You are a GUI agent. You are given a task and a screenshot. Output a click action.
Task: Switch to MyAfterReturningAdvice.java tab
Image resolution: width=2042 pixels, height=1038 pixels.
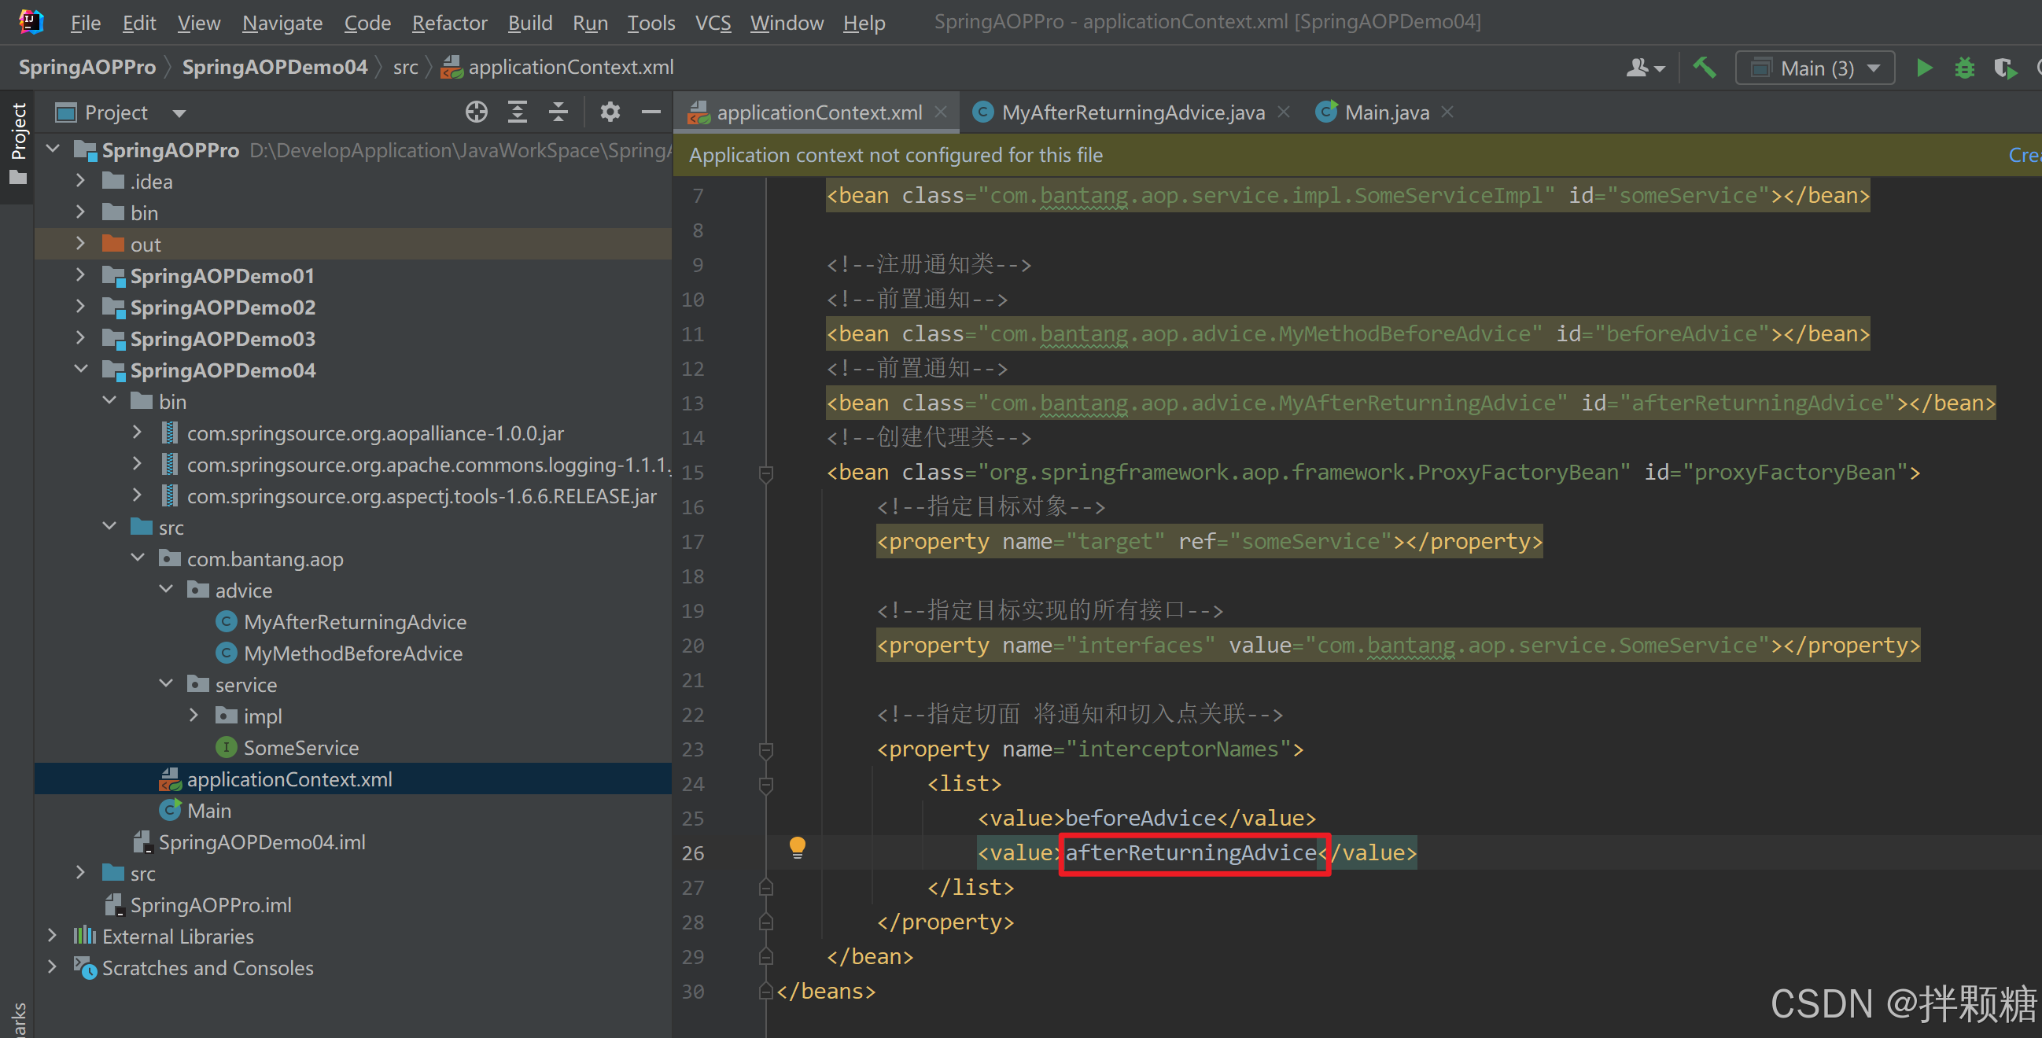click(1133, 112)
